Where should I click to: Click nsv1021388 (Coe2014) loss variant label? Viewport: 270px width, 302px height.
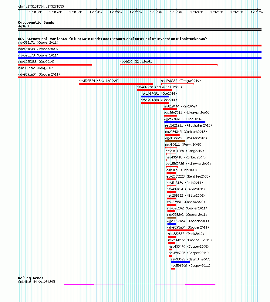point(159,100)
